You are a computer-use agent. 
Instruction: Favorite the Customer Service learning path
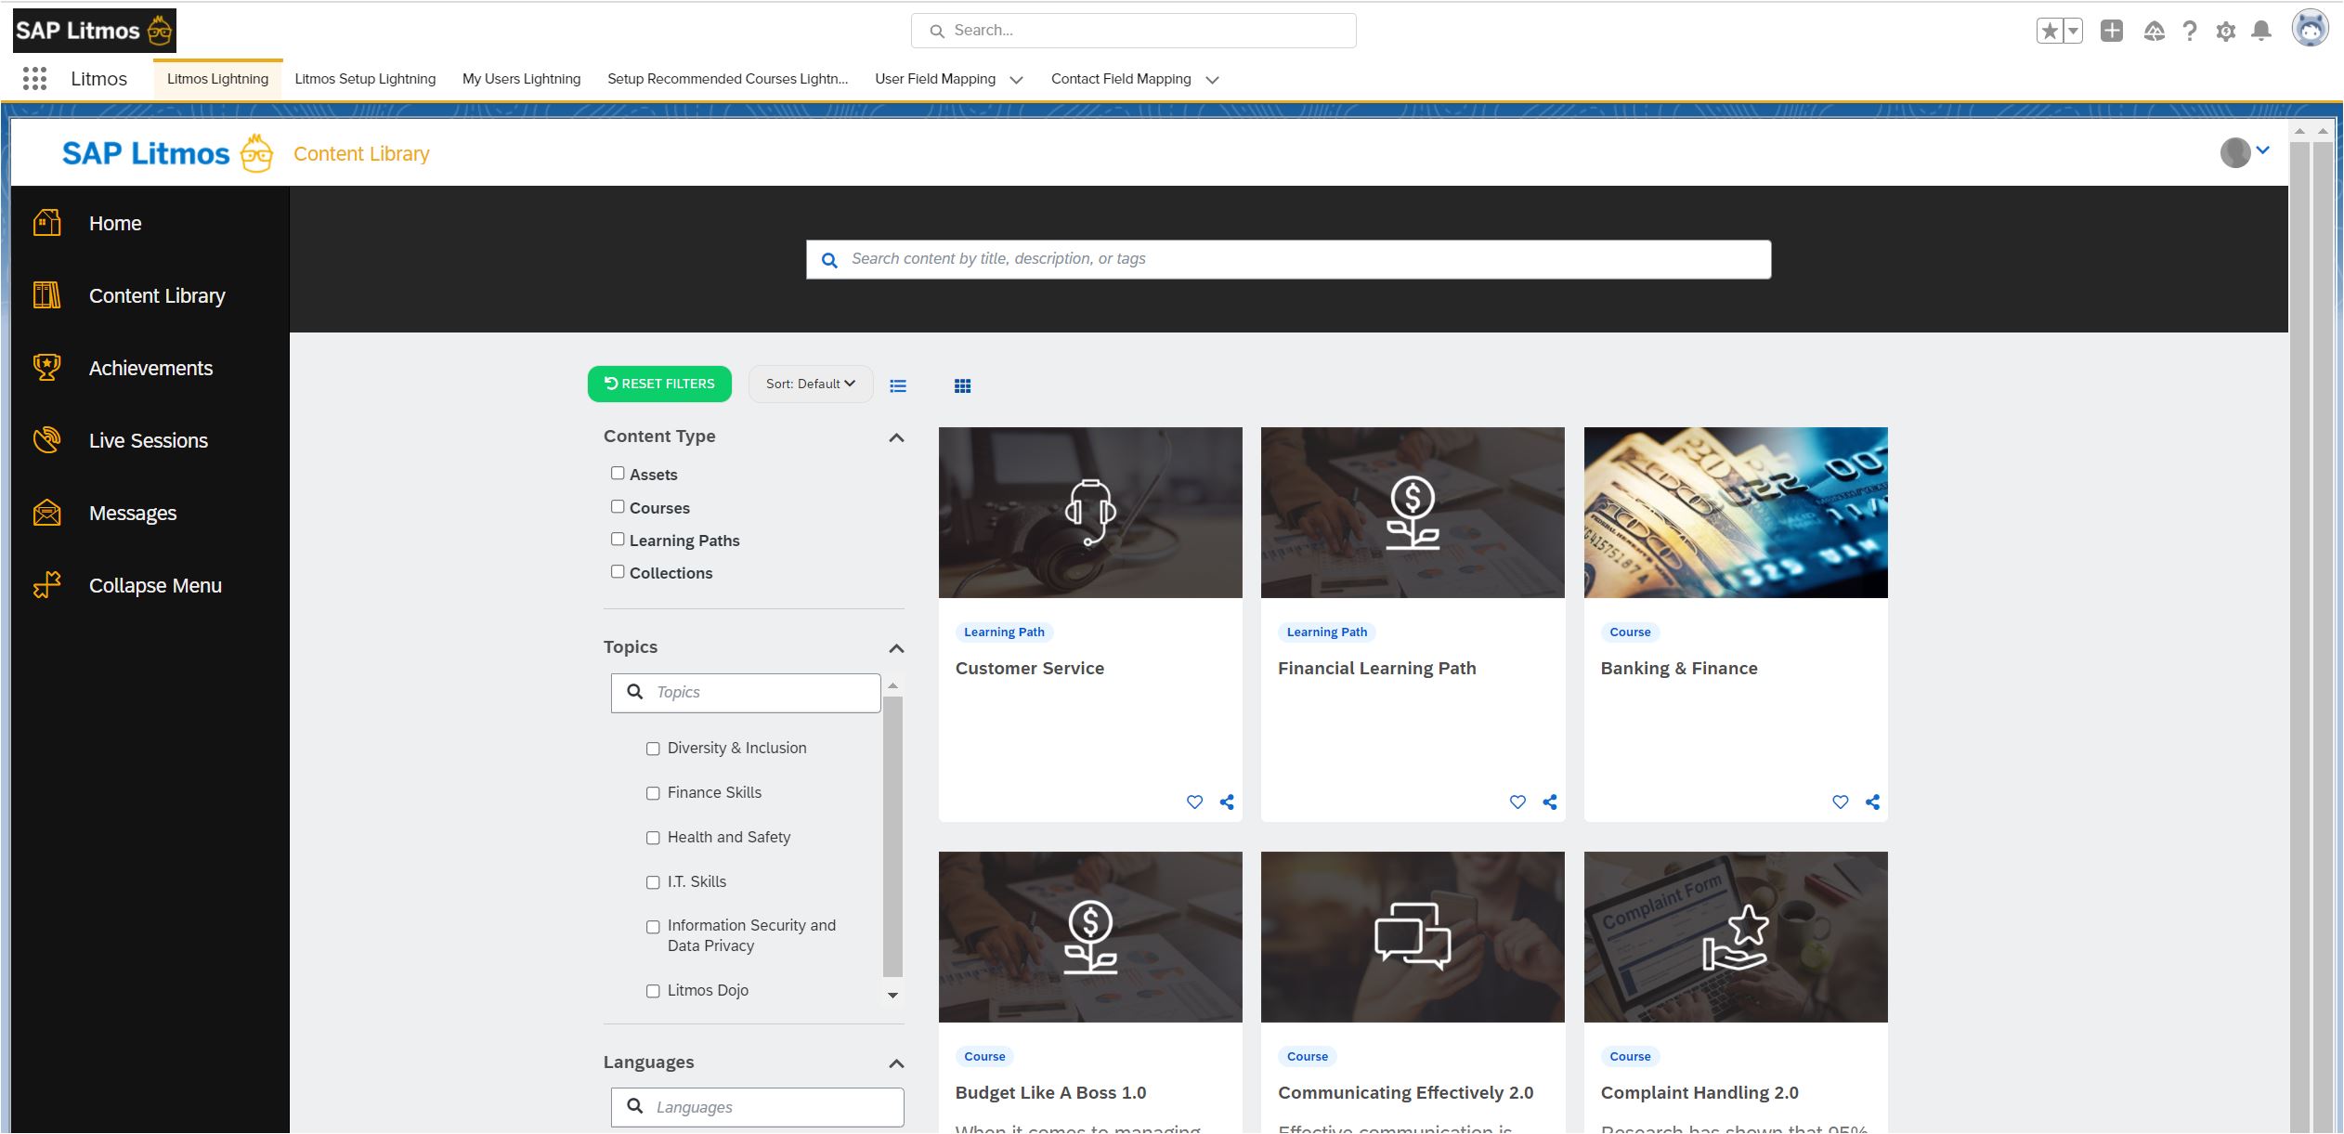pos(1194,802)
